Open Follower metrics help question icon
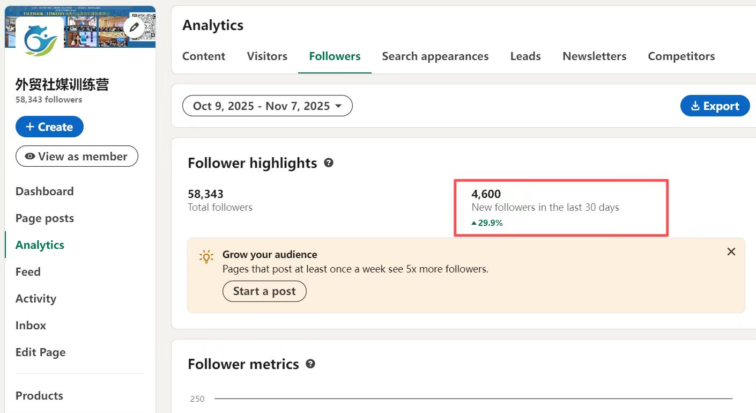 pyautogui.click(x=310, y=364)
